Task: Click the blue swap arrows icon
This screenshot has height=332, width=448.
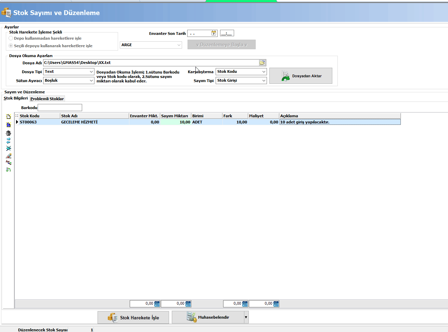Action: (9, 141)
